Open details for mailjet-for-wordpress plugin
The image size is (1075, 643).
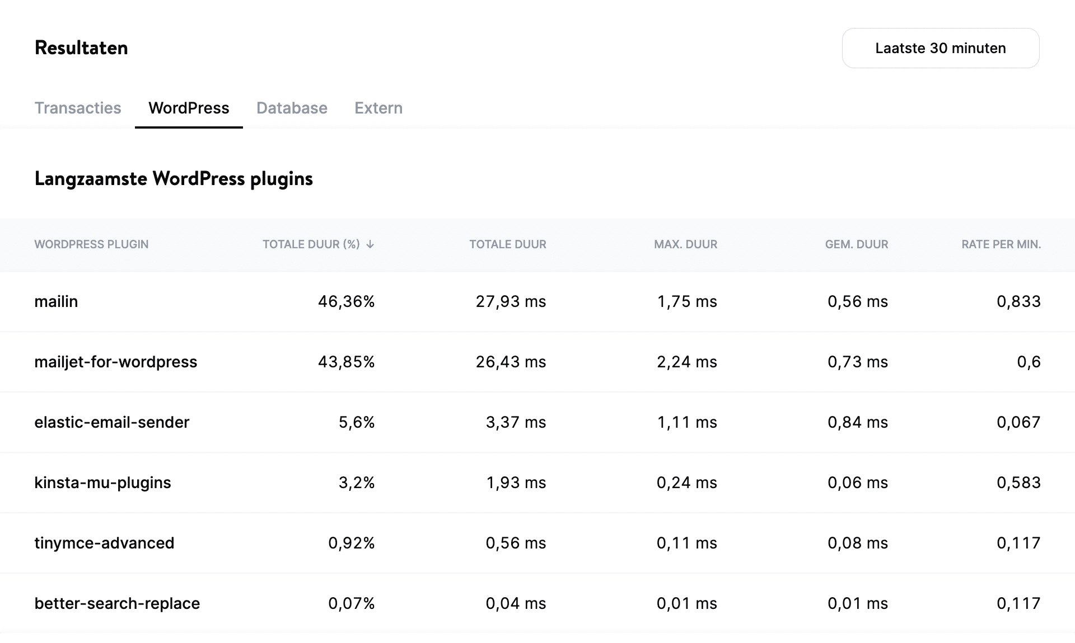click(x=115, y=362)
